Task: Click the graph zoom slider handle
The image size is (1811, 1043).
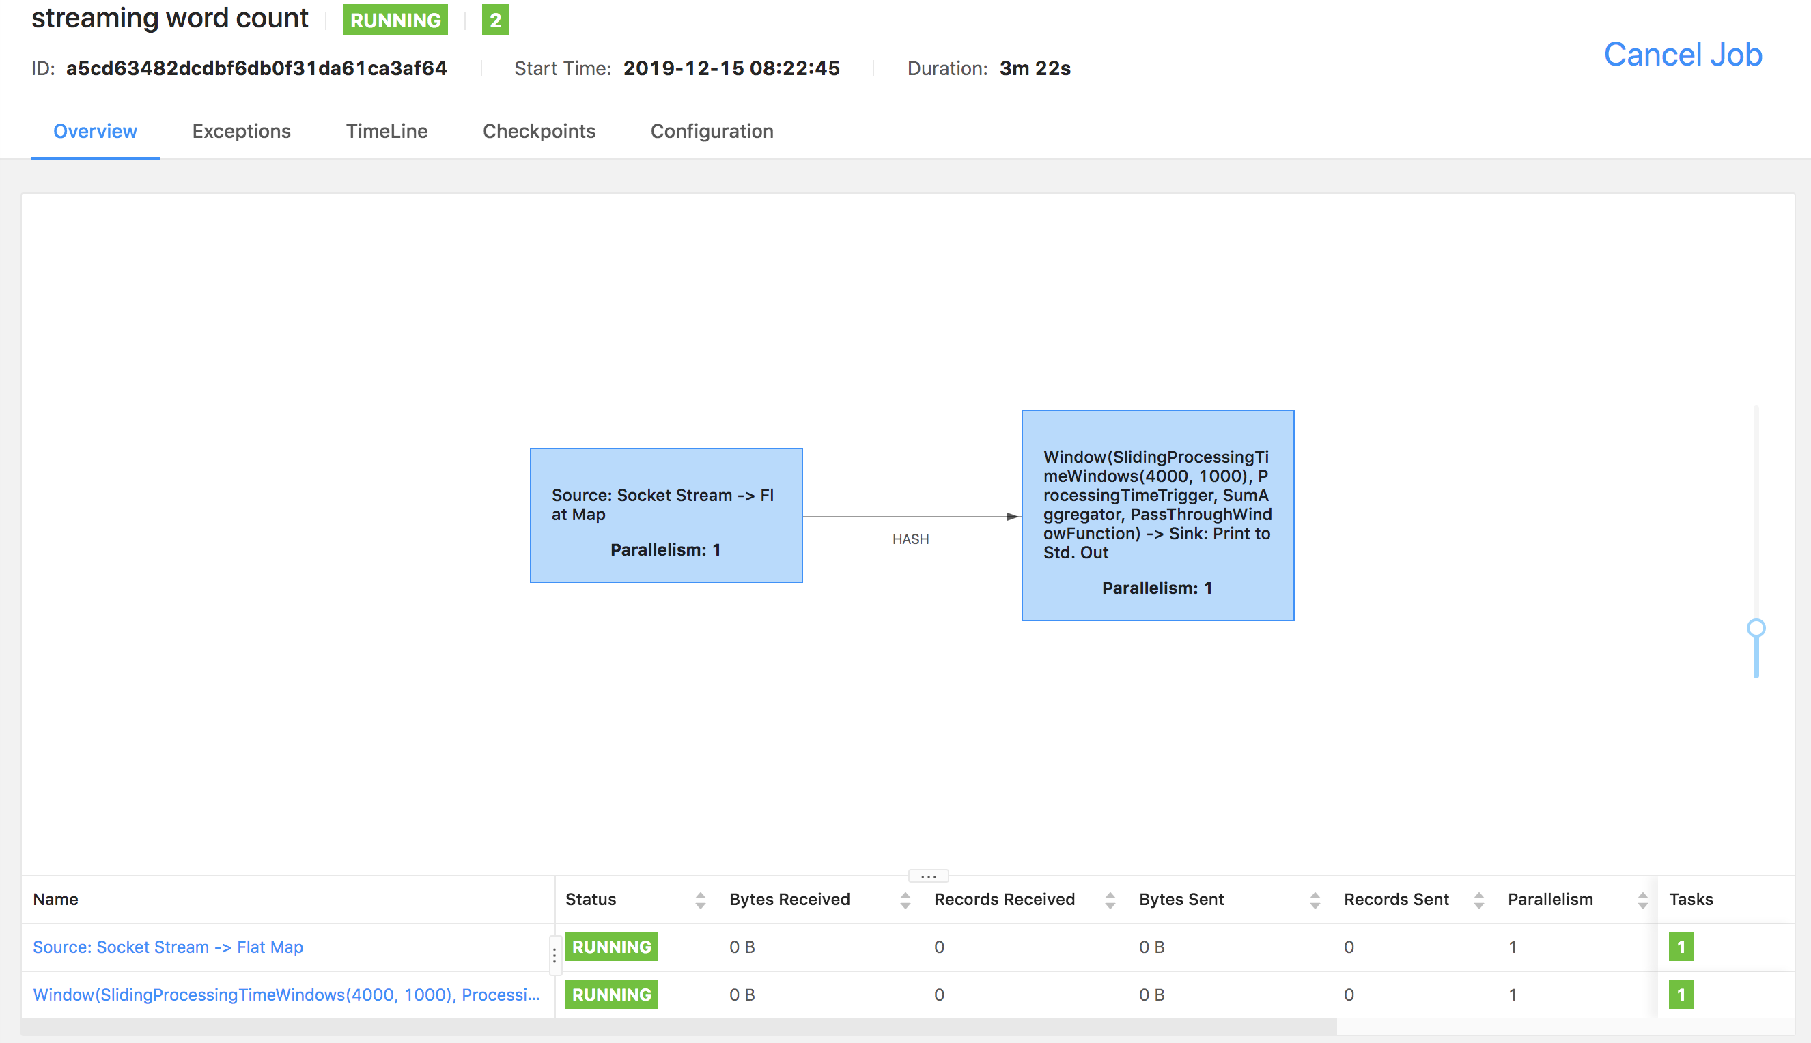Action: [x=1756, y=628]
